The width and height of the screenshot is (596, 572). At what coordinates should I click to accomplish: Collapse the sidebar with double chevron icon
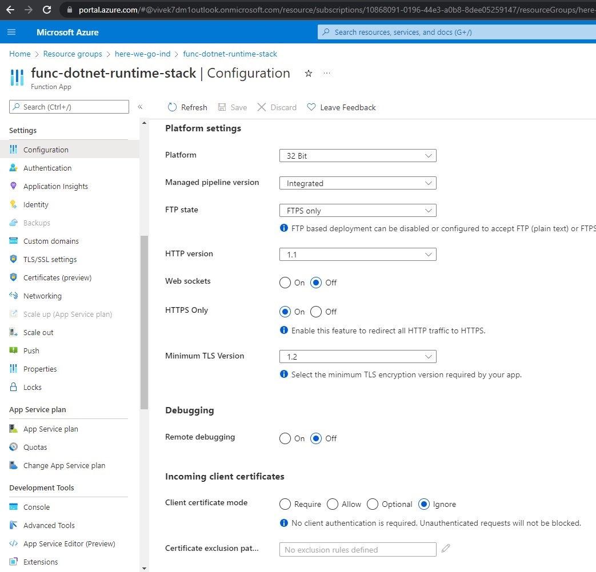pyautogui.click(x=140, y=107)
